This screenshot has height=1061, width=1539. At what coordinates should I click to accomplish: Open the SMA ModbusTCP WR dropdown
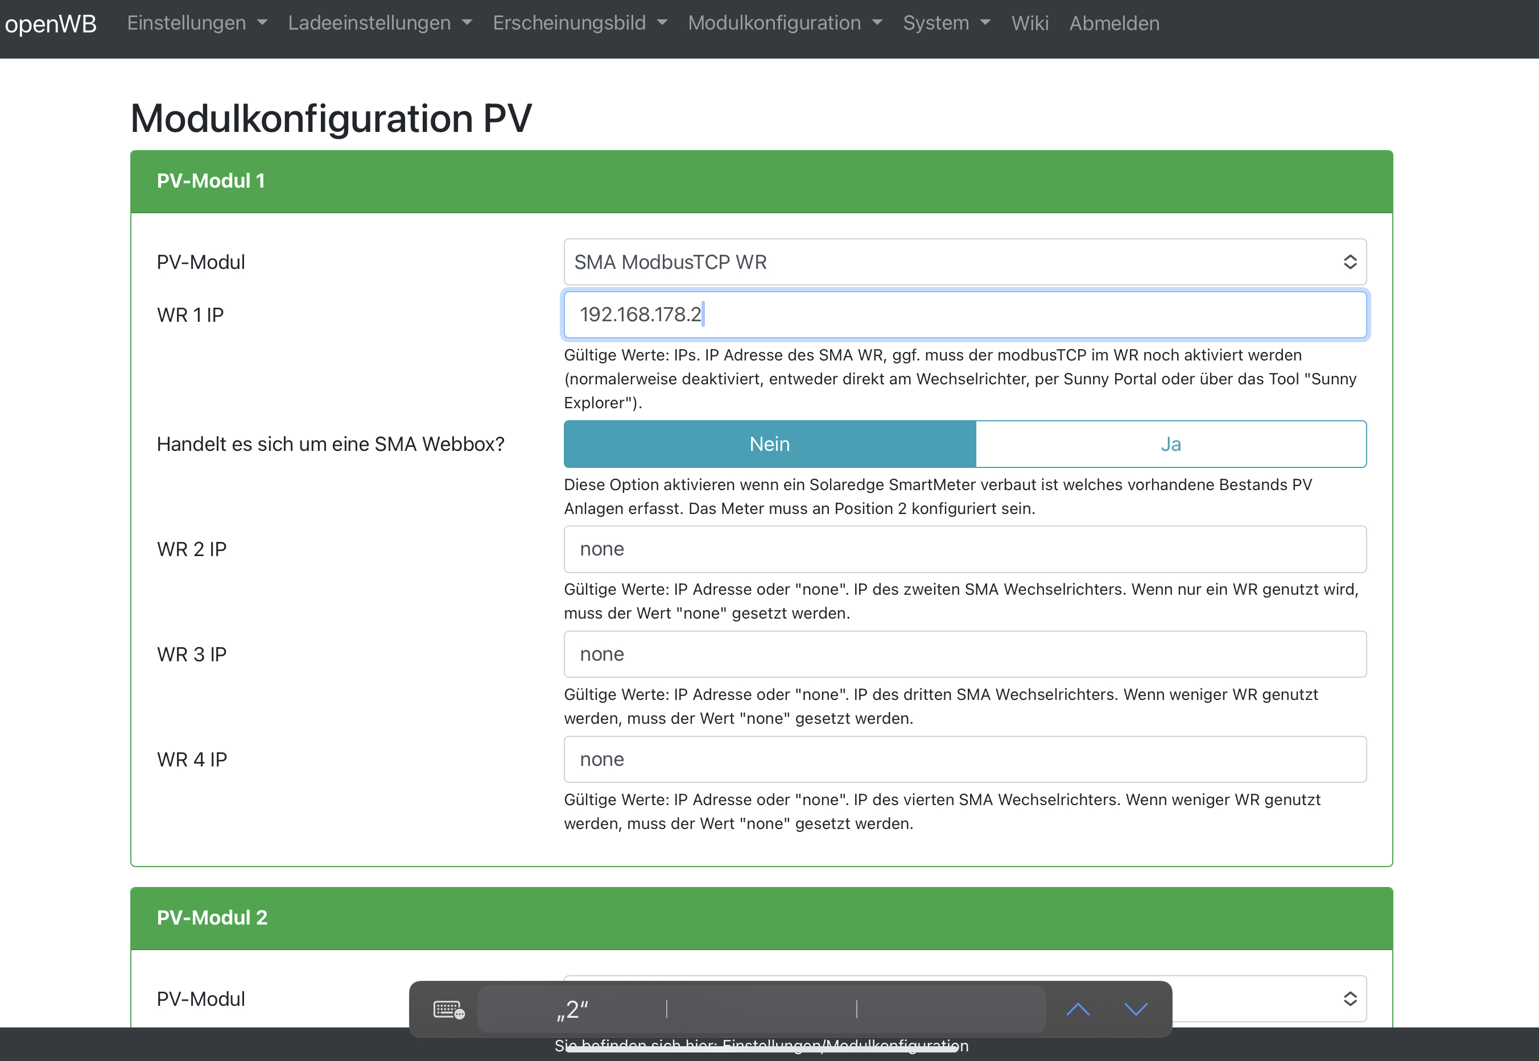point(964,262)
